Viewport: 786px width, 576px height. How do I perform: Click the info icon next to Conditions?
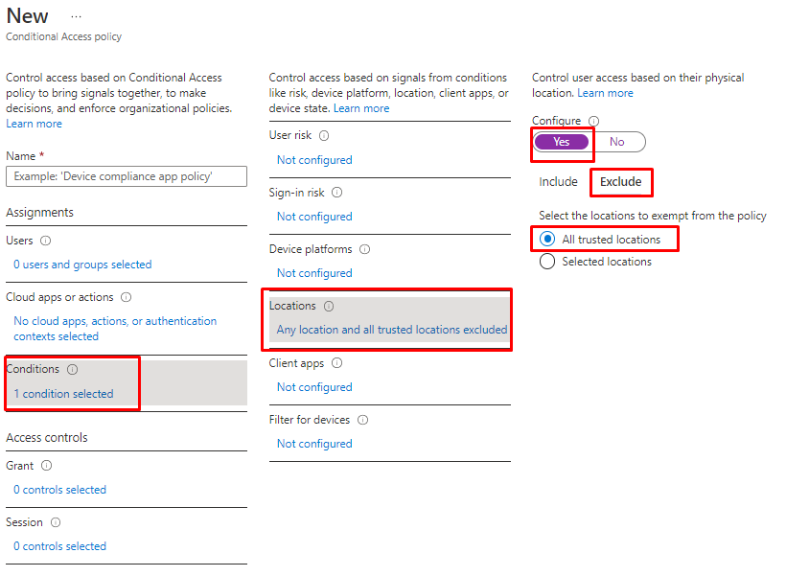[73, 369]
